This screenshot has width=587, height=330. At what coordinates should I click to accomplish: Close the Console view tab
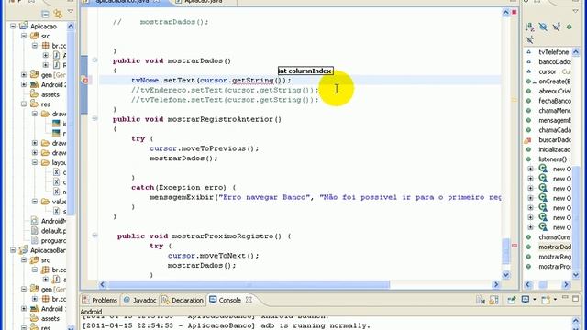tap(249, 300)
